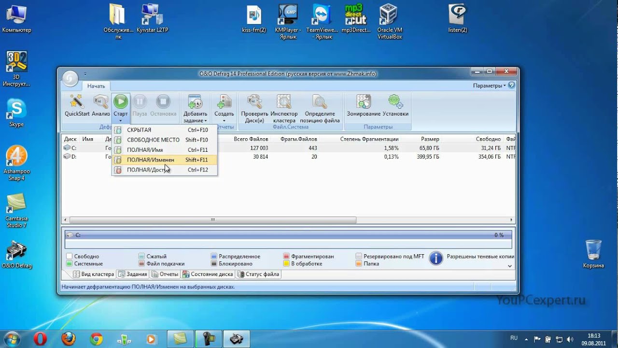Open Зонирование settings icon

(364, 102)
